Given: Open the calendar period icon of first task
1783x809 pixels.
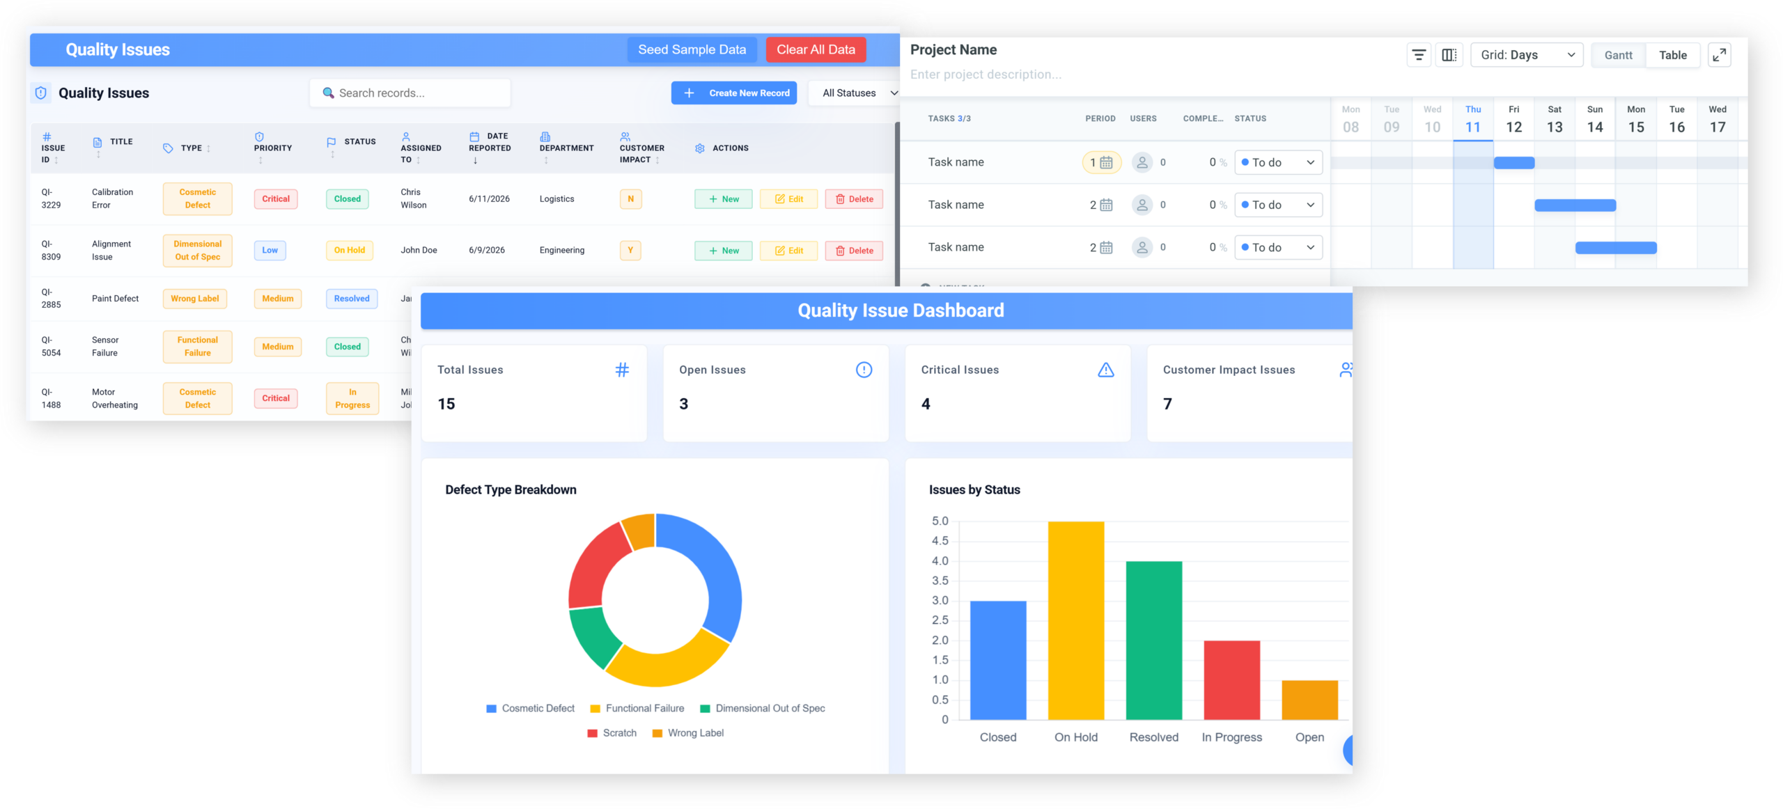Looking at the screenshot, I should tap(1105, 163).
